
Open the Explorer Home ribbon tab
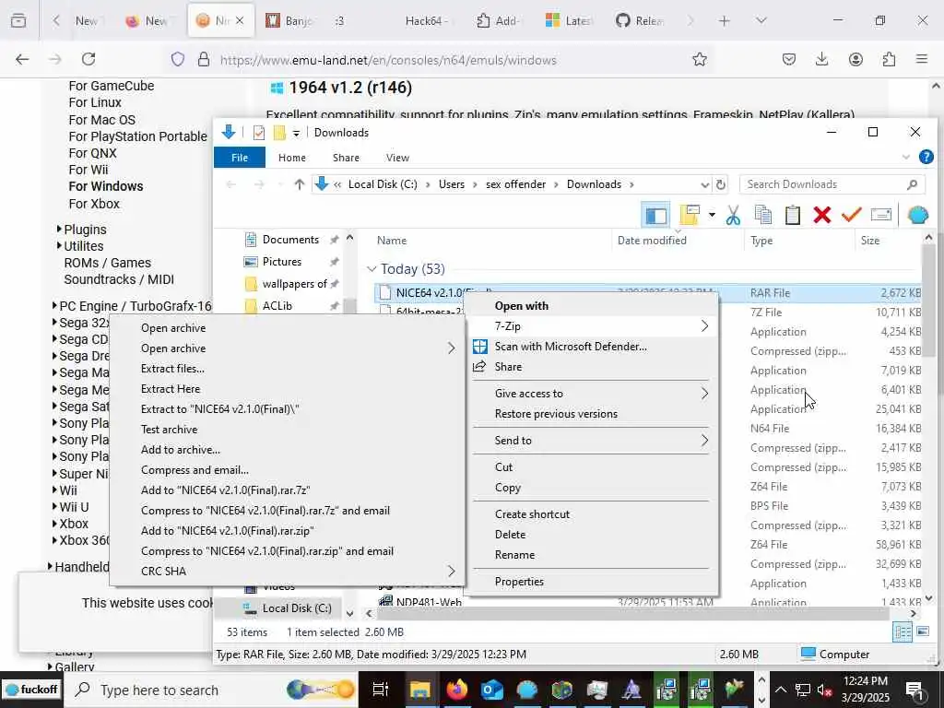[292, 157]
